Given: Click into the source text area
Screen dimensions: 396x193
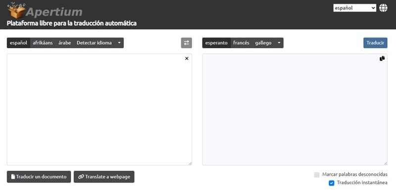Looking at the screenshot, I should pos(99,110).
